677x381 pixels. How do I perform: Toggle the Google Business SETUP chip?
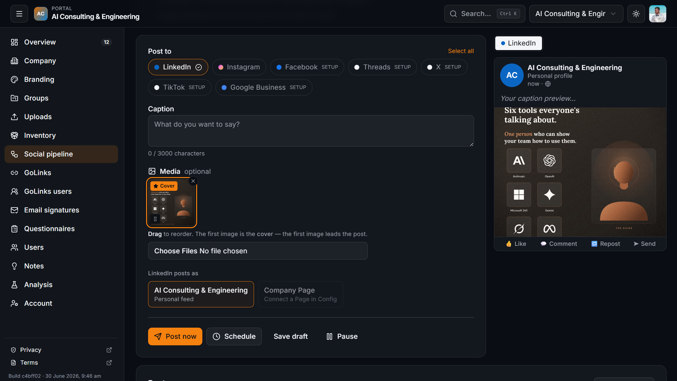(x=264, y=87)
